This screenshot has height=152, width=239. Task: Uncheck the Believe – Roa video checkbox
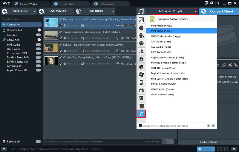coord(61,51)
